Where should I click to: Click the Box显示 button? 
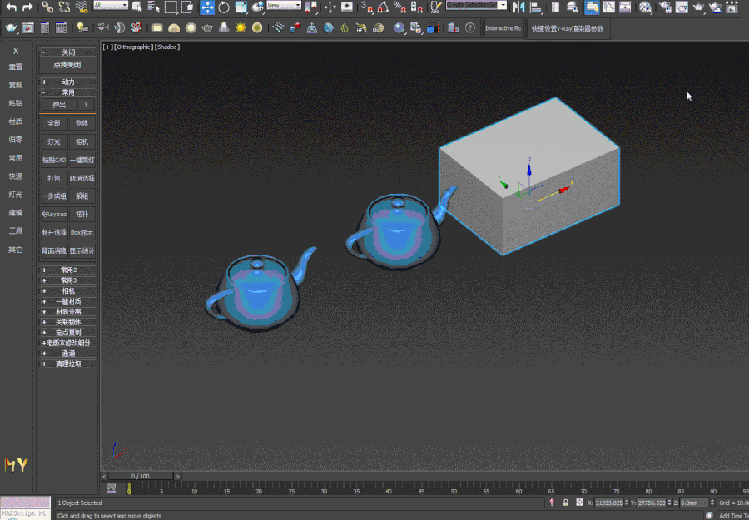pos(82,232)
